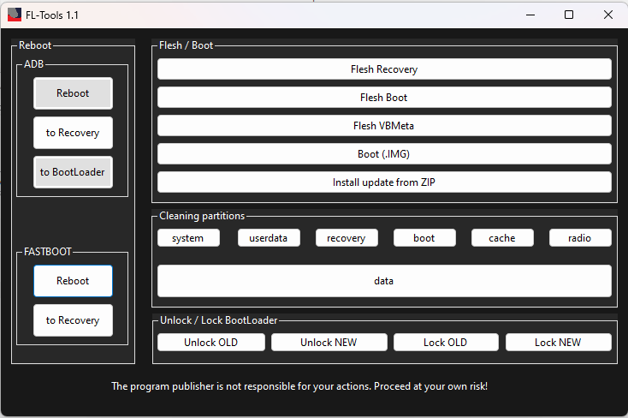628x418 pixels.
Task: Select Flesh Recovery option
Action: click(x=384, y=69)
